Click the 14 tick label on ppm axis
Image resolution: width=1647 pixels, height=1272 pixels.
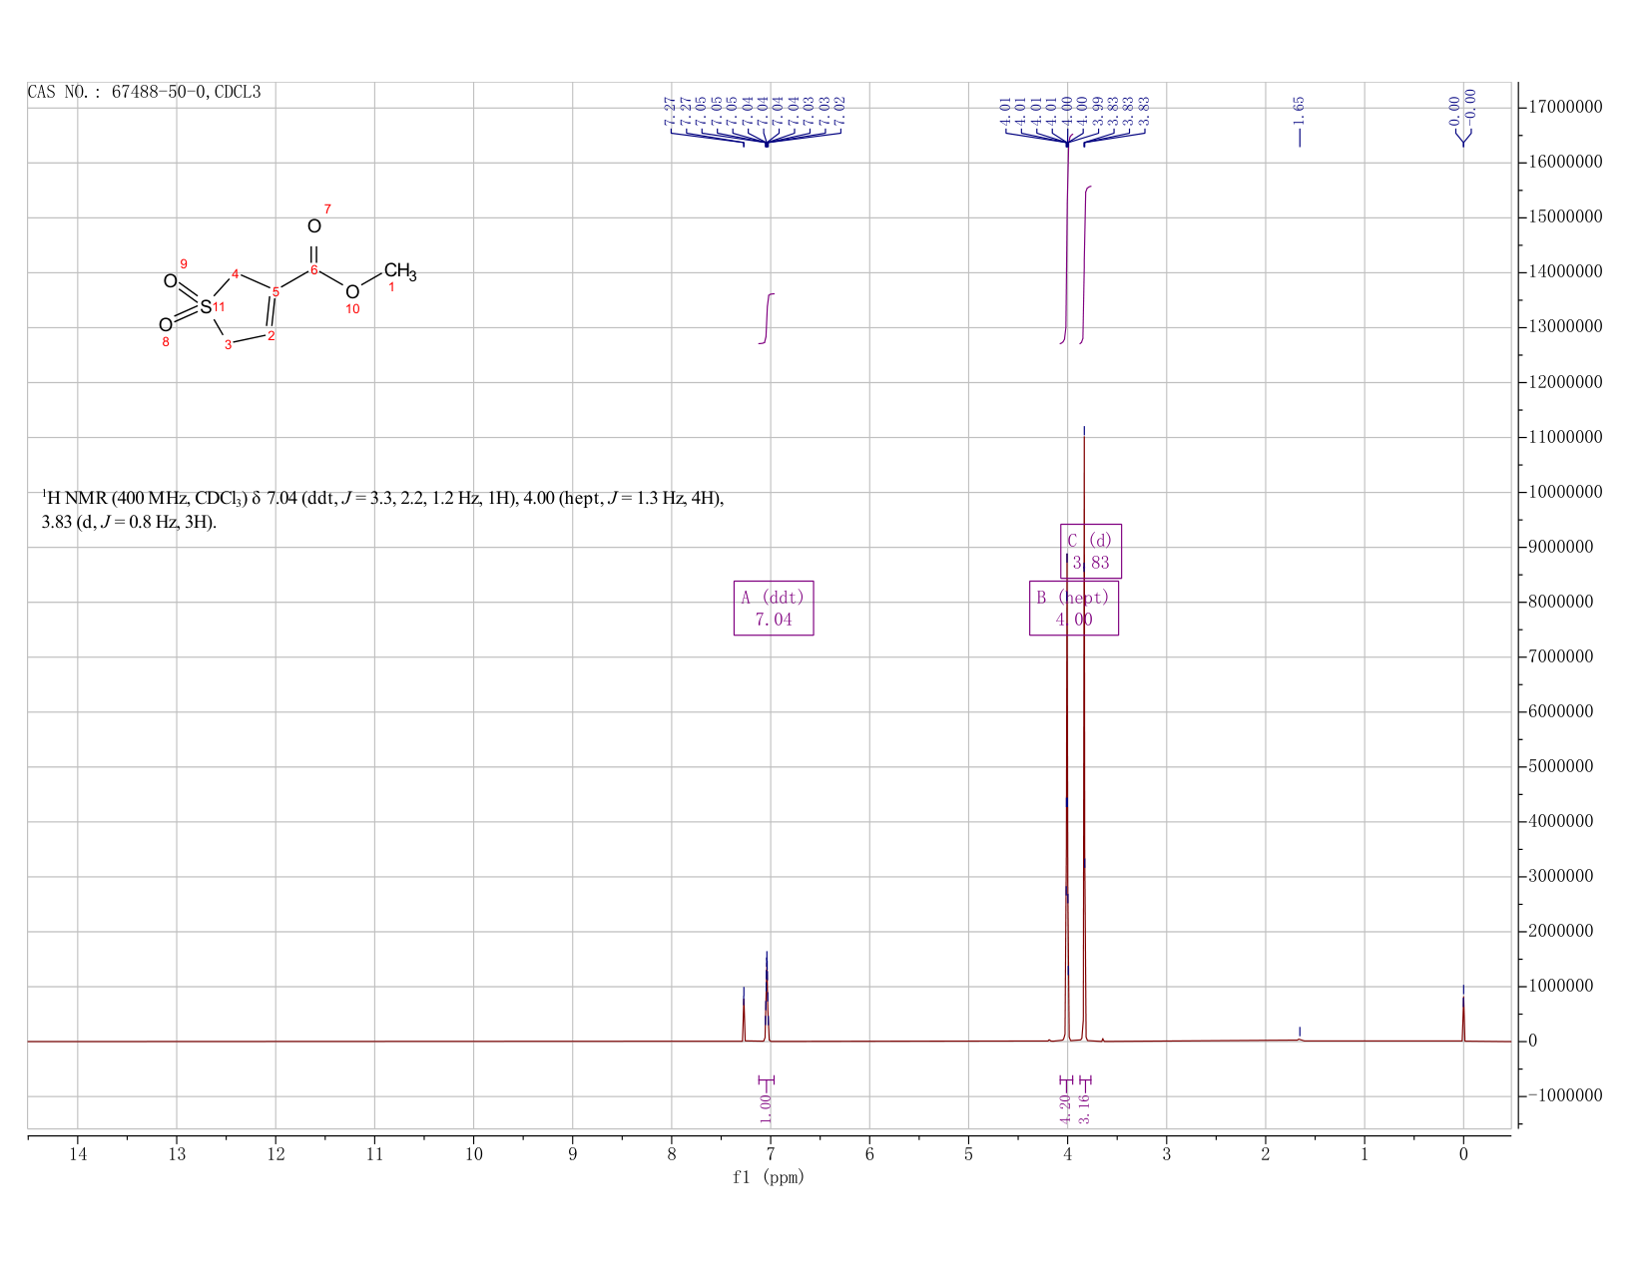[78, 1154]
